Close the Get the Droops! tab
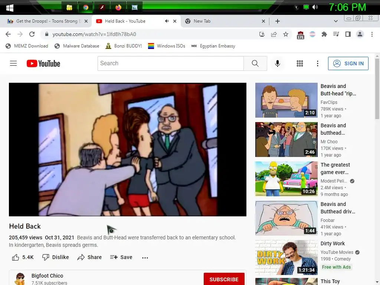 pyautogui.click(x=86, y=21)
